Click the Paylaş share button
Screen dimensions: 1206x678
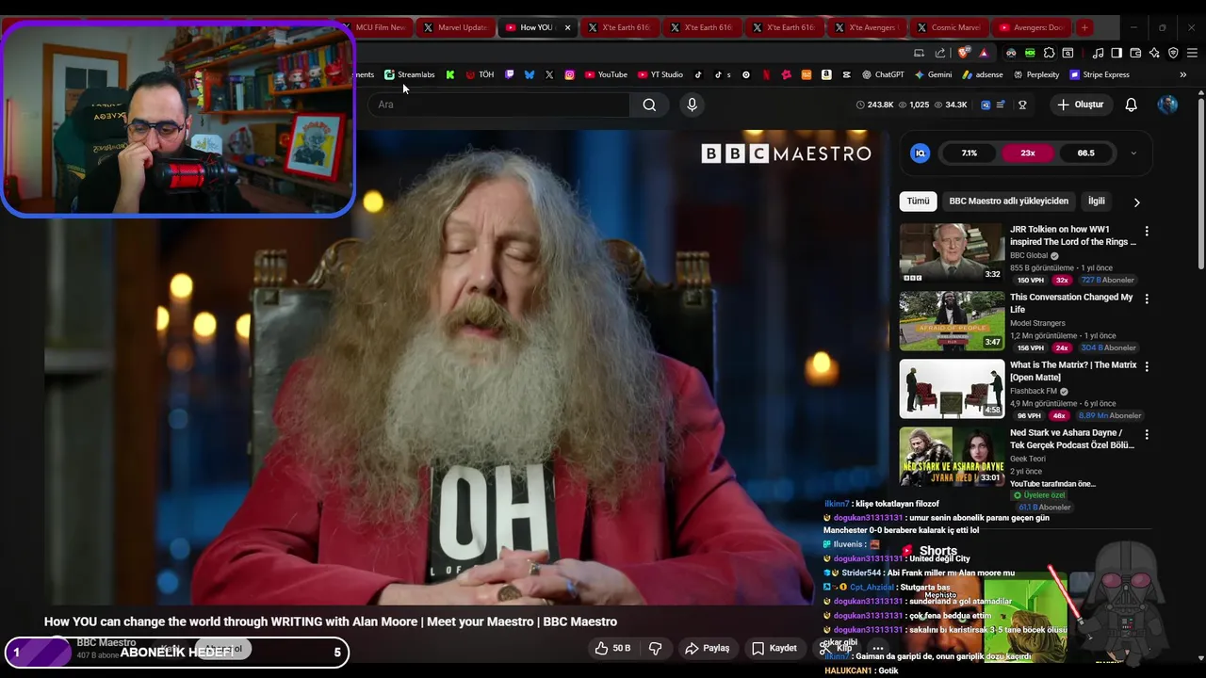[x=708, y=648]
